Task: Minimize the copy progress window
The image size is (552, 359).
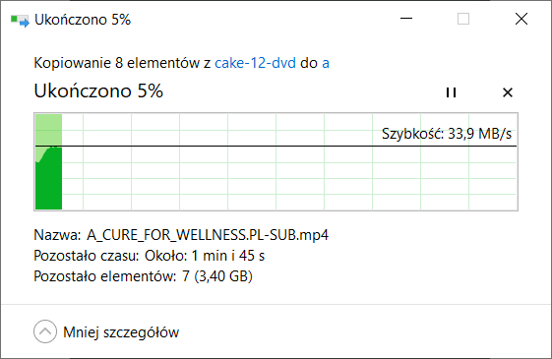Action: [406, 19]
